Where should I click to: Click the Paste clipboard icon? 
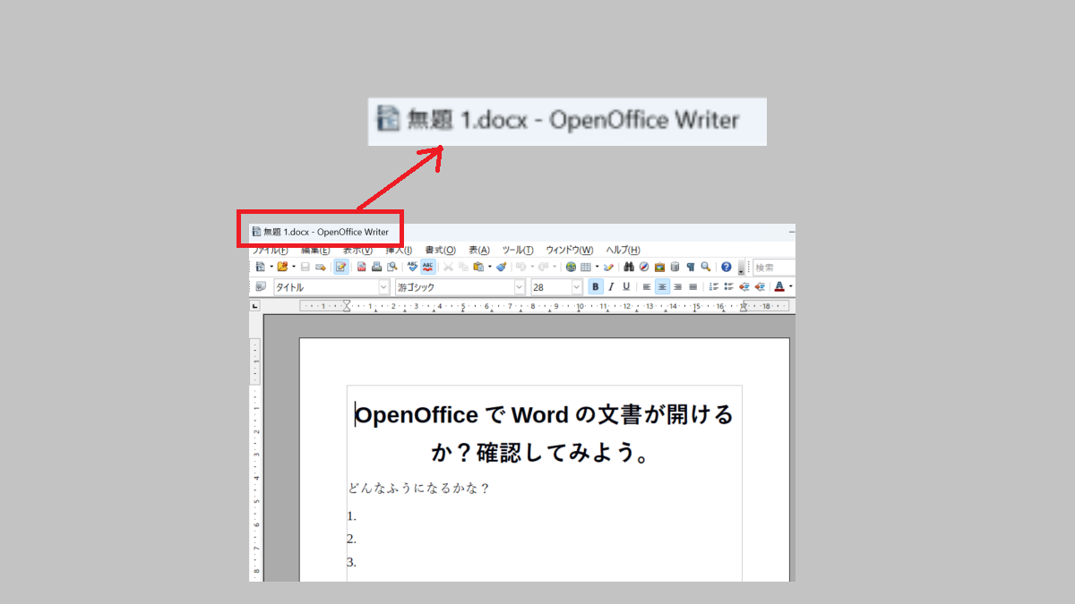click(478, 267)
